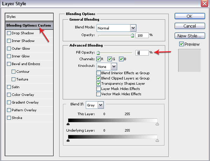210x161 pixels.
Task: Select the Styles list header
Action: 29,17
